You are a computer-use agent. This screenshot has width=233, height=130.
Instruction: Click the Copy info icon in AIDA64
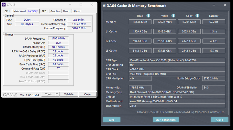(197, 15)
